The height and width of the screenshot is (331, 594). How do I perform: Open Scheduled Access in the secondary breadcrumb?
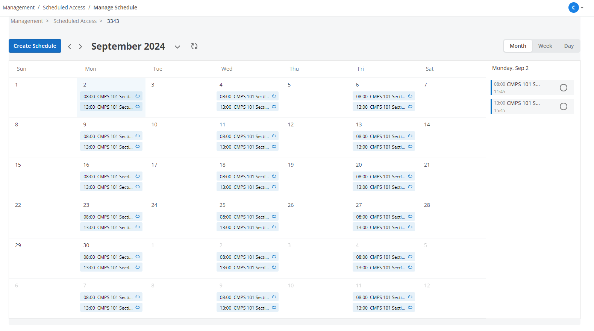coord(75,21)
